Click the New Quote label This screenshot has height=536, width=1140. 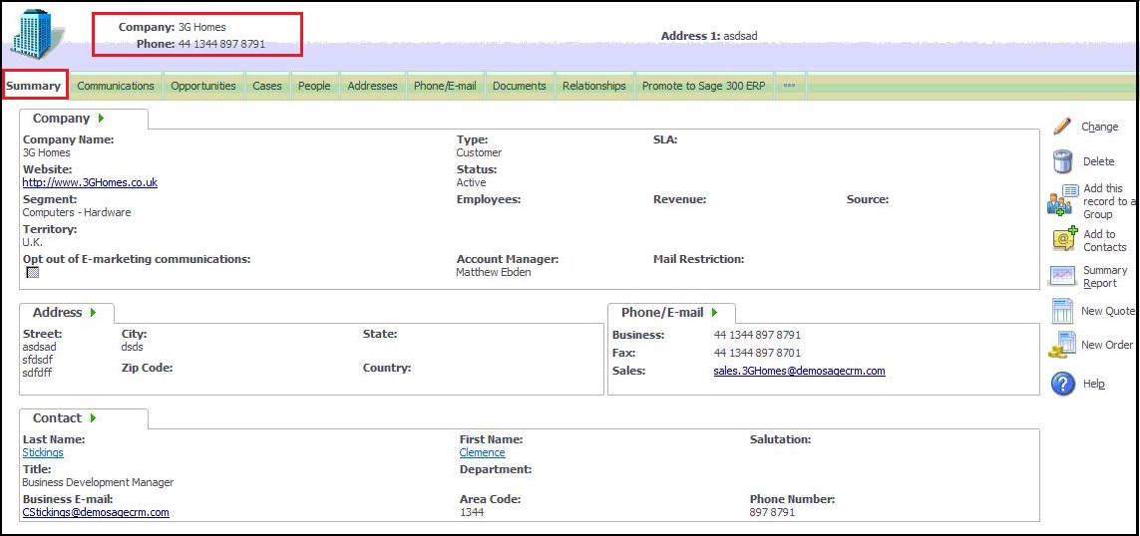1108,311
